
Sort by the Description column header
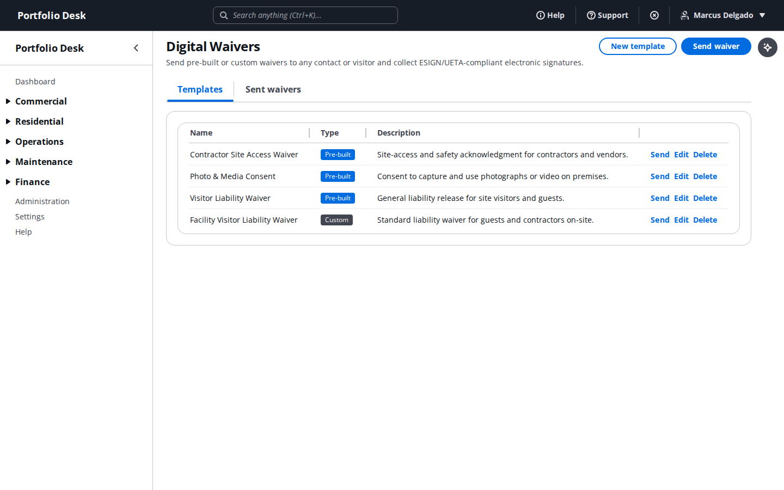[x=399, y=133]
